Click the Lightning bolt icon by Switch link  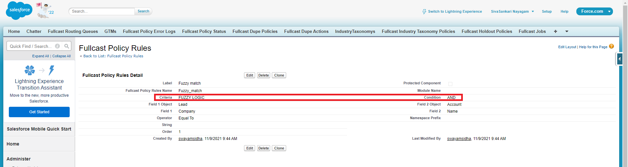[424, 11]
